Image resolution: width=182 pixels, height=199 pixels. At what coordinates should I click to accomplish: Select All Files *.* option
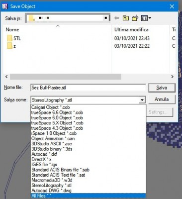point(89,196)
